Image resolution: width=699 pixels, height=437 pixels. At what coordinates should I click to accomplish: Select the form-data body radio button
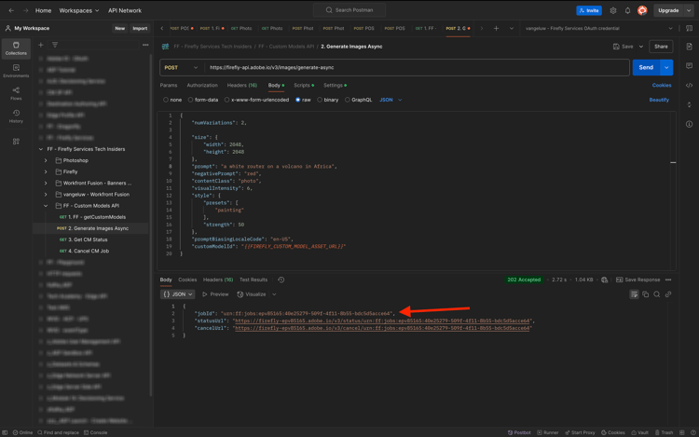191,100
